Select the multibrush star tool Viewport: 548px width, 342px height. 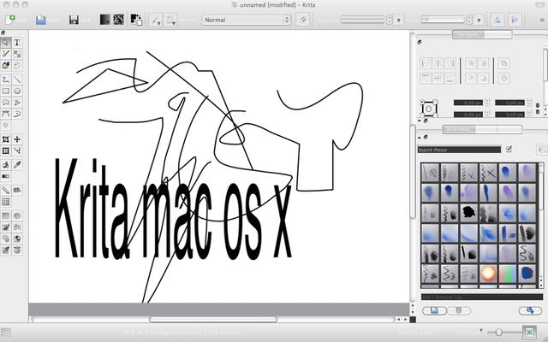pyautogui.click(x=6, y=126)
